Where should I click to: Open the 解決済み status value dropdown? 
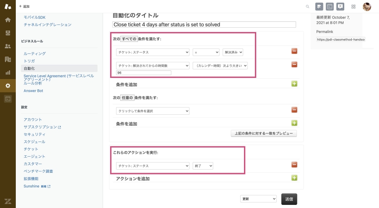233,52
